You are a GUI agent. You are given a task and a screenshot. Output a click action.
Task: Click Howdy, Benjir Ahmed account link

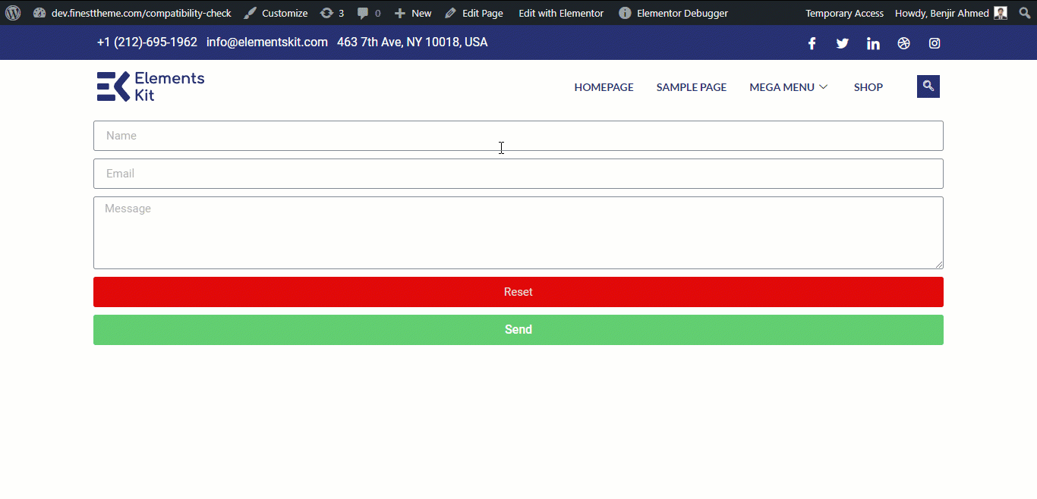point(942,13)
